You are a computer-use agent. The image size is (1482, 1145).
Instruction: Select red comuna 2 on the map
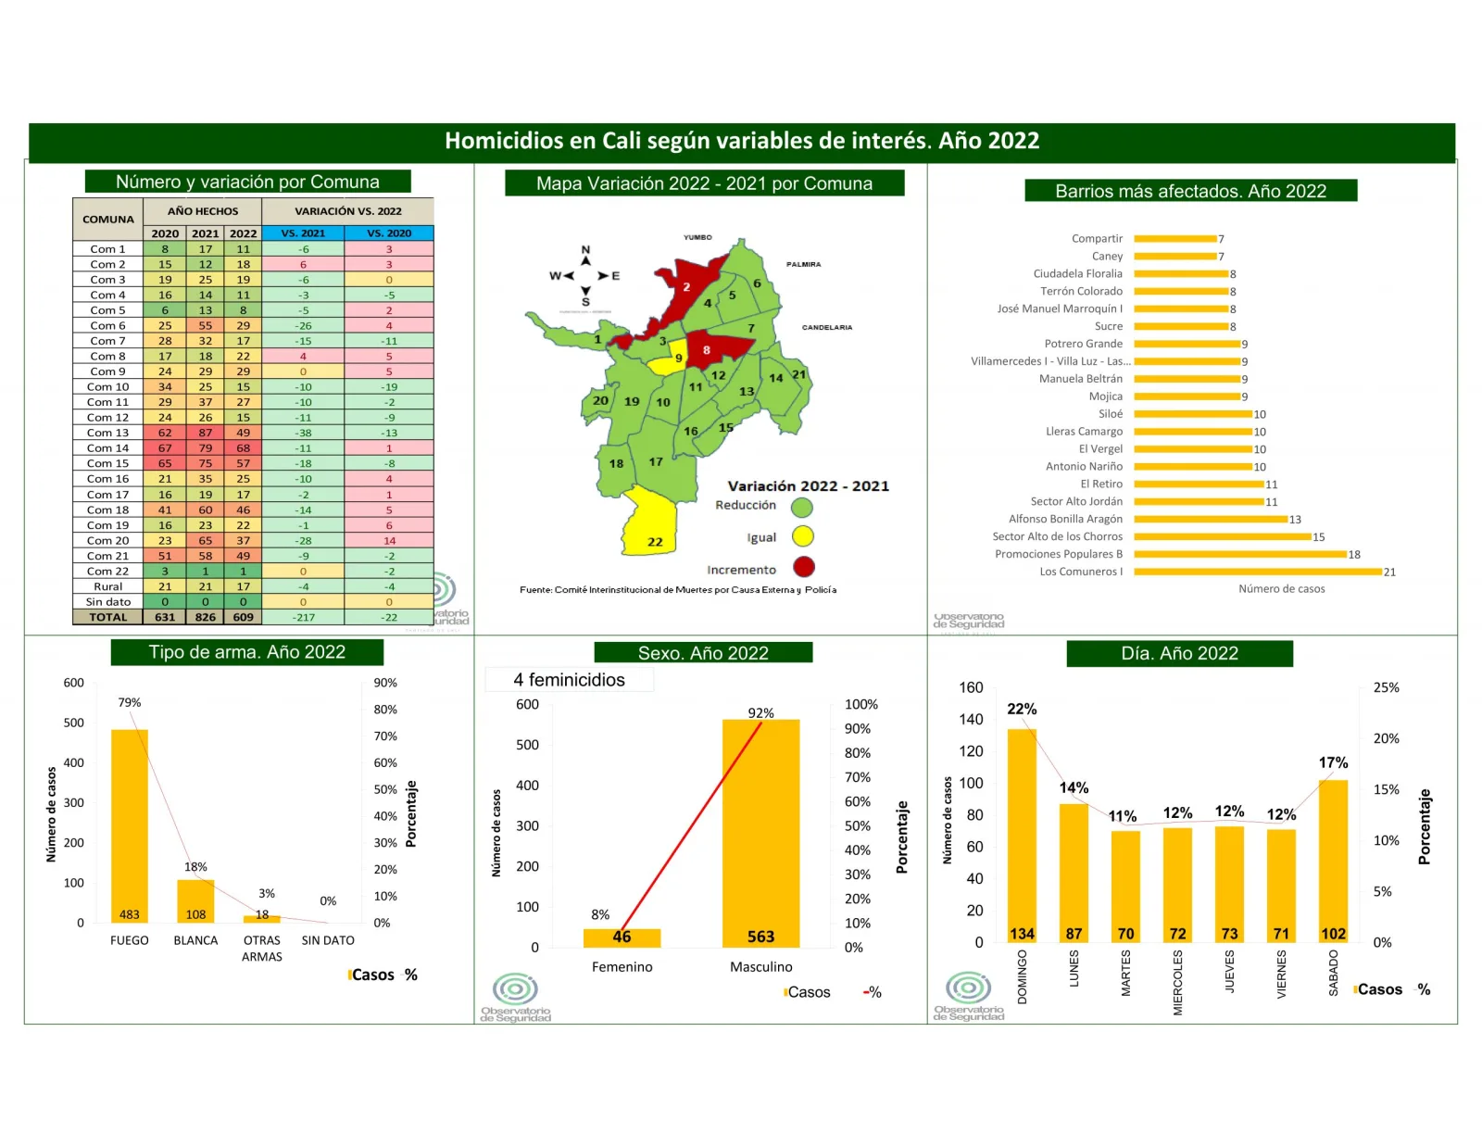[687, 285]
